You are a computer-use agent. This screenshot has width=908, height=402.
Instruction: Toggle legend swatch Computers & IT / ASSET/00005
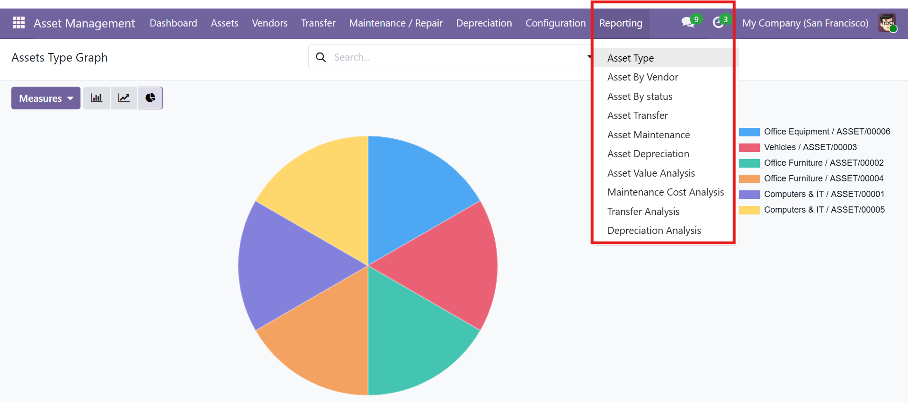coord(749,210)
